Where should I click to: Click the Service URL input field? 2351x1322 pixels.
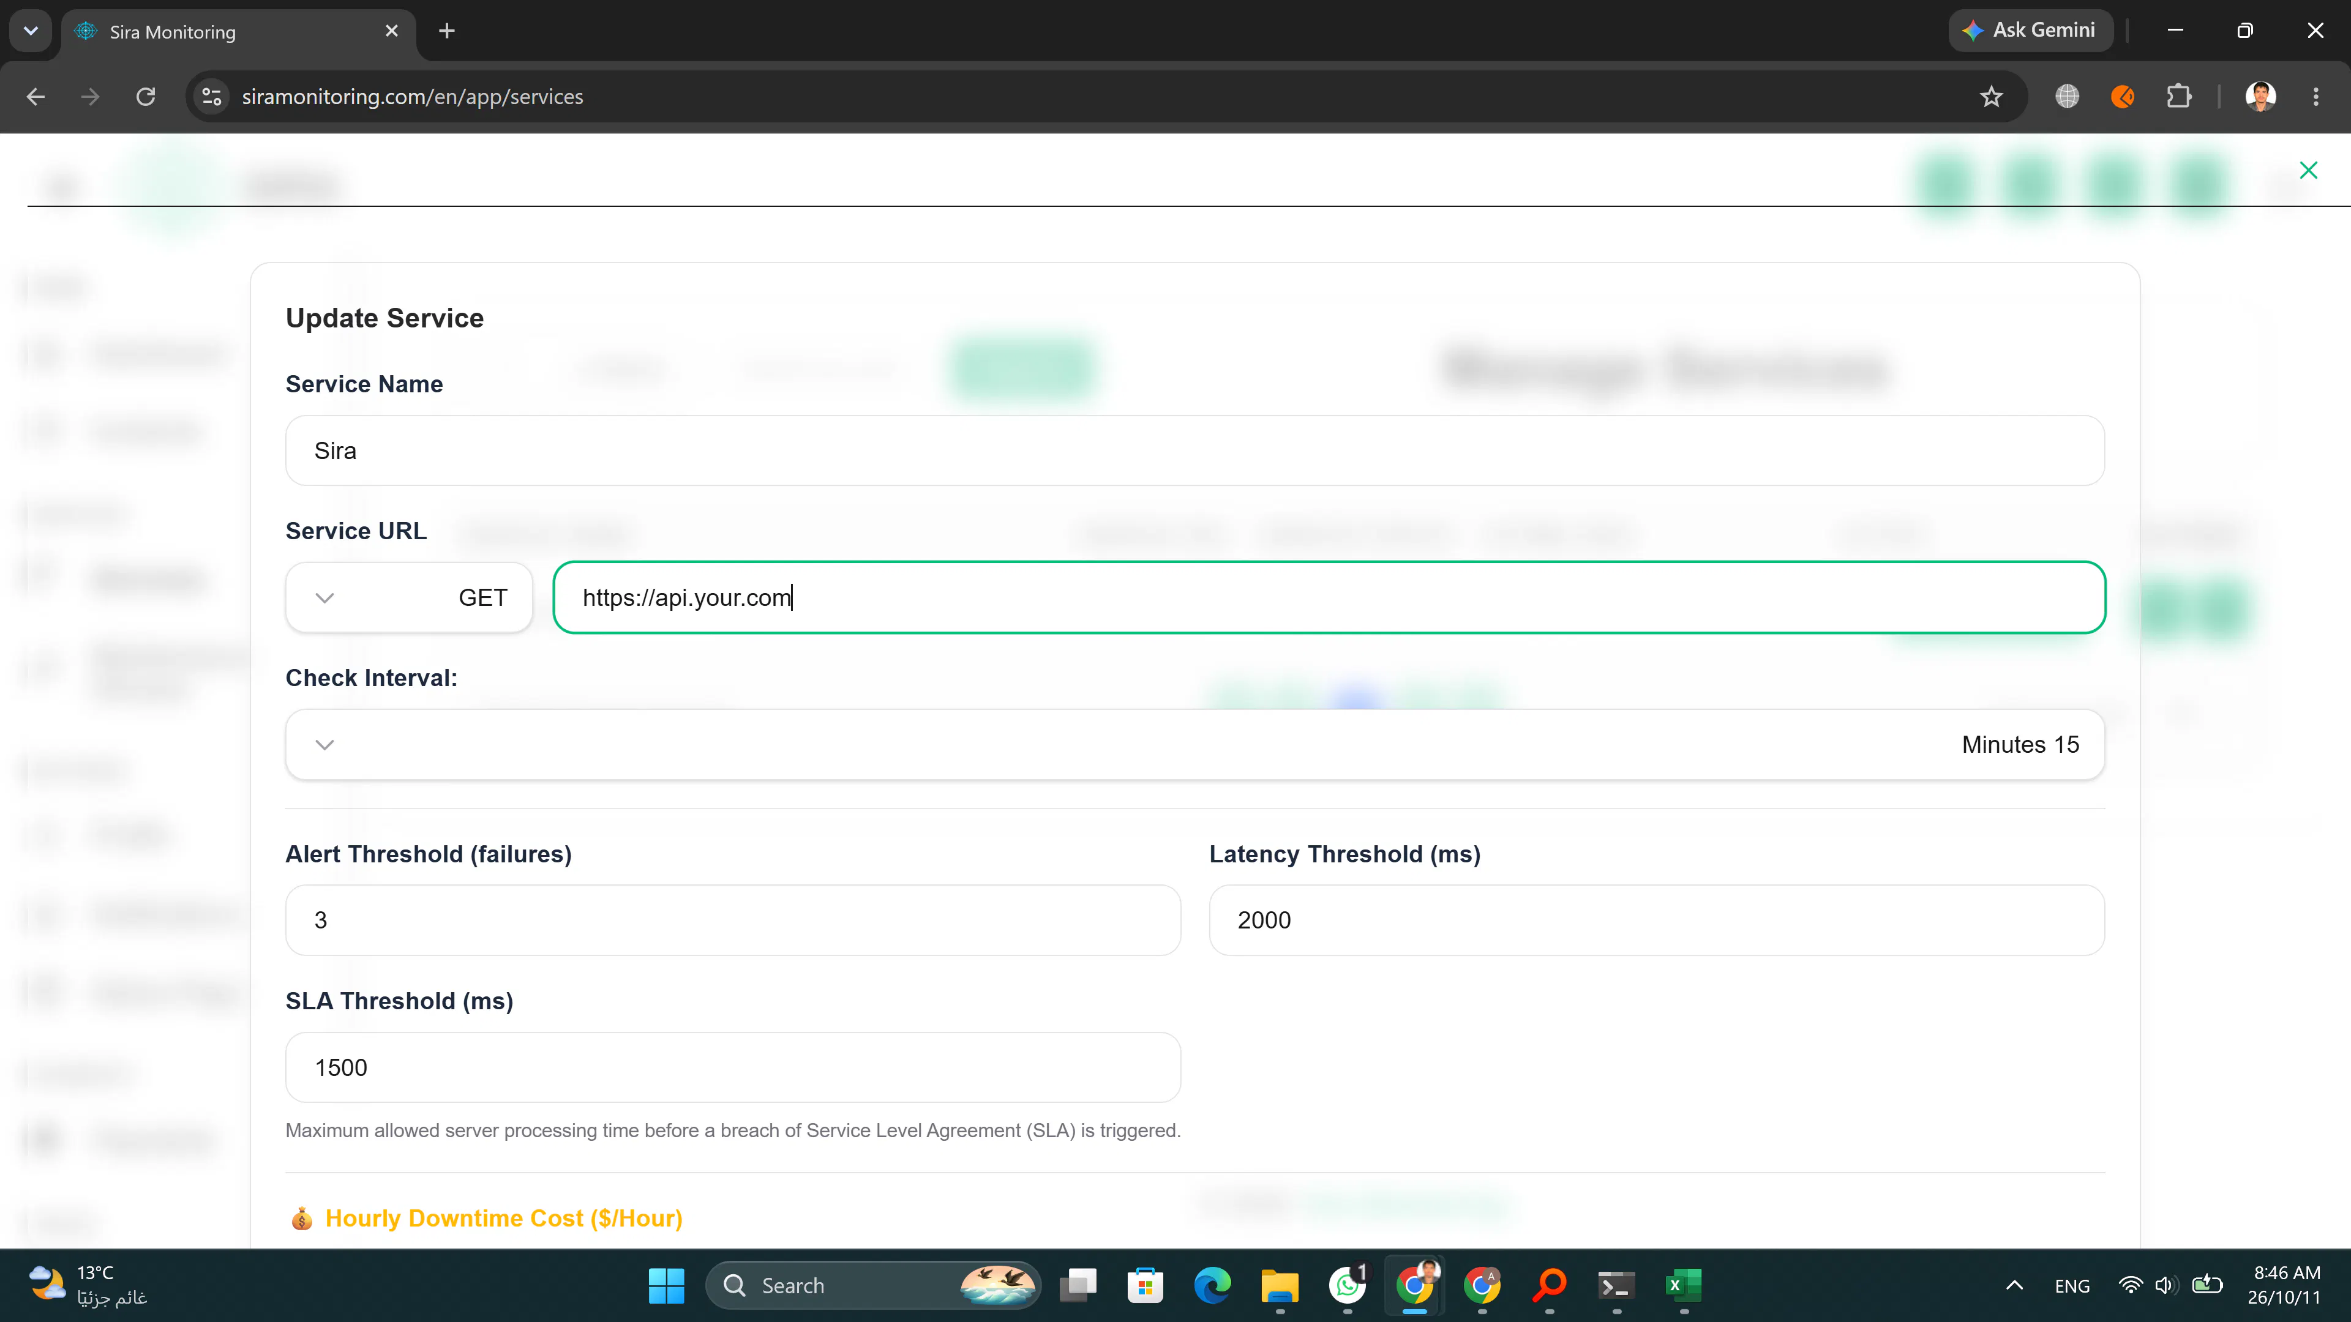tap(1329, 597)
